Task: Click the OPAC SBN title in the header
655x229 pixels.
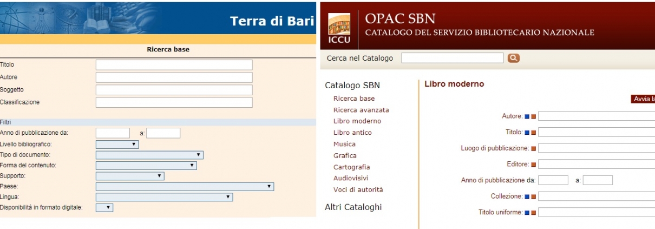Action: point(401,18)
